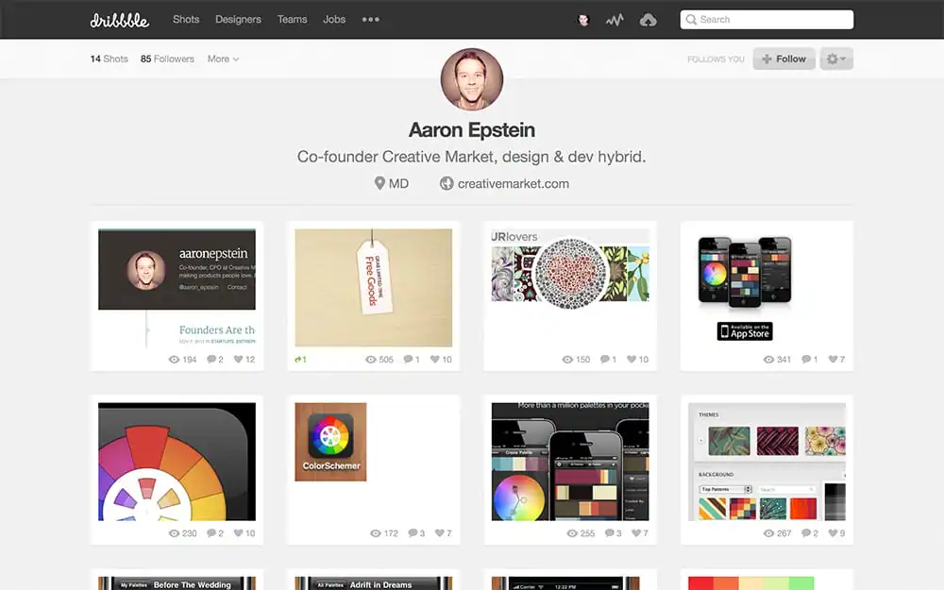Click the Co-founder Creative Market bio text
Screen dimensions: 944x590
471,157
